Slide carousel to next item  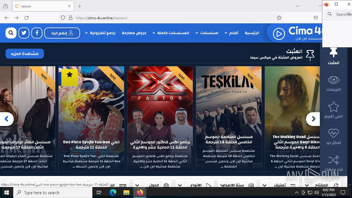click(x=313, y=119)
